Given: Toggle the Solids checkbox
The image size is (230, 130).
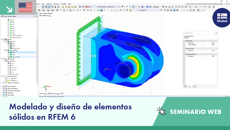Looking at the screenshot, I should click(4, 39).
